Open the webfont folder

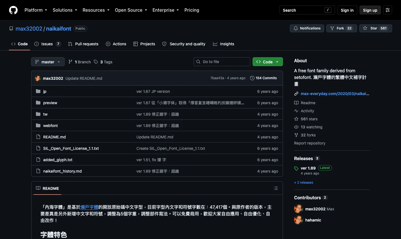point(50,126)
